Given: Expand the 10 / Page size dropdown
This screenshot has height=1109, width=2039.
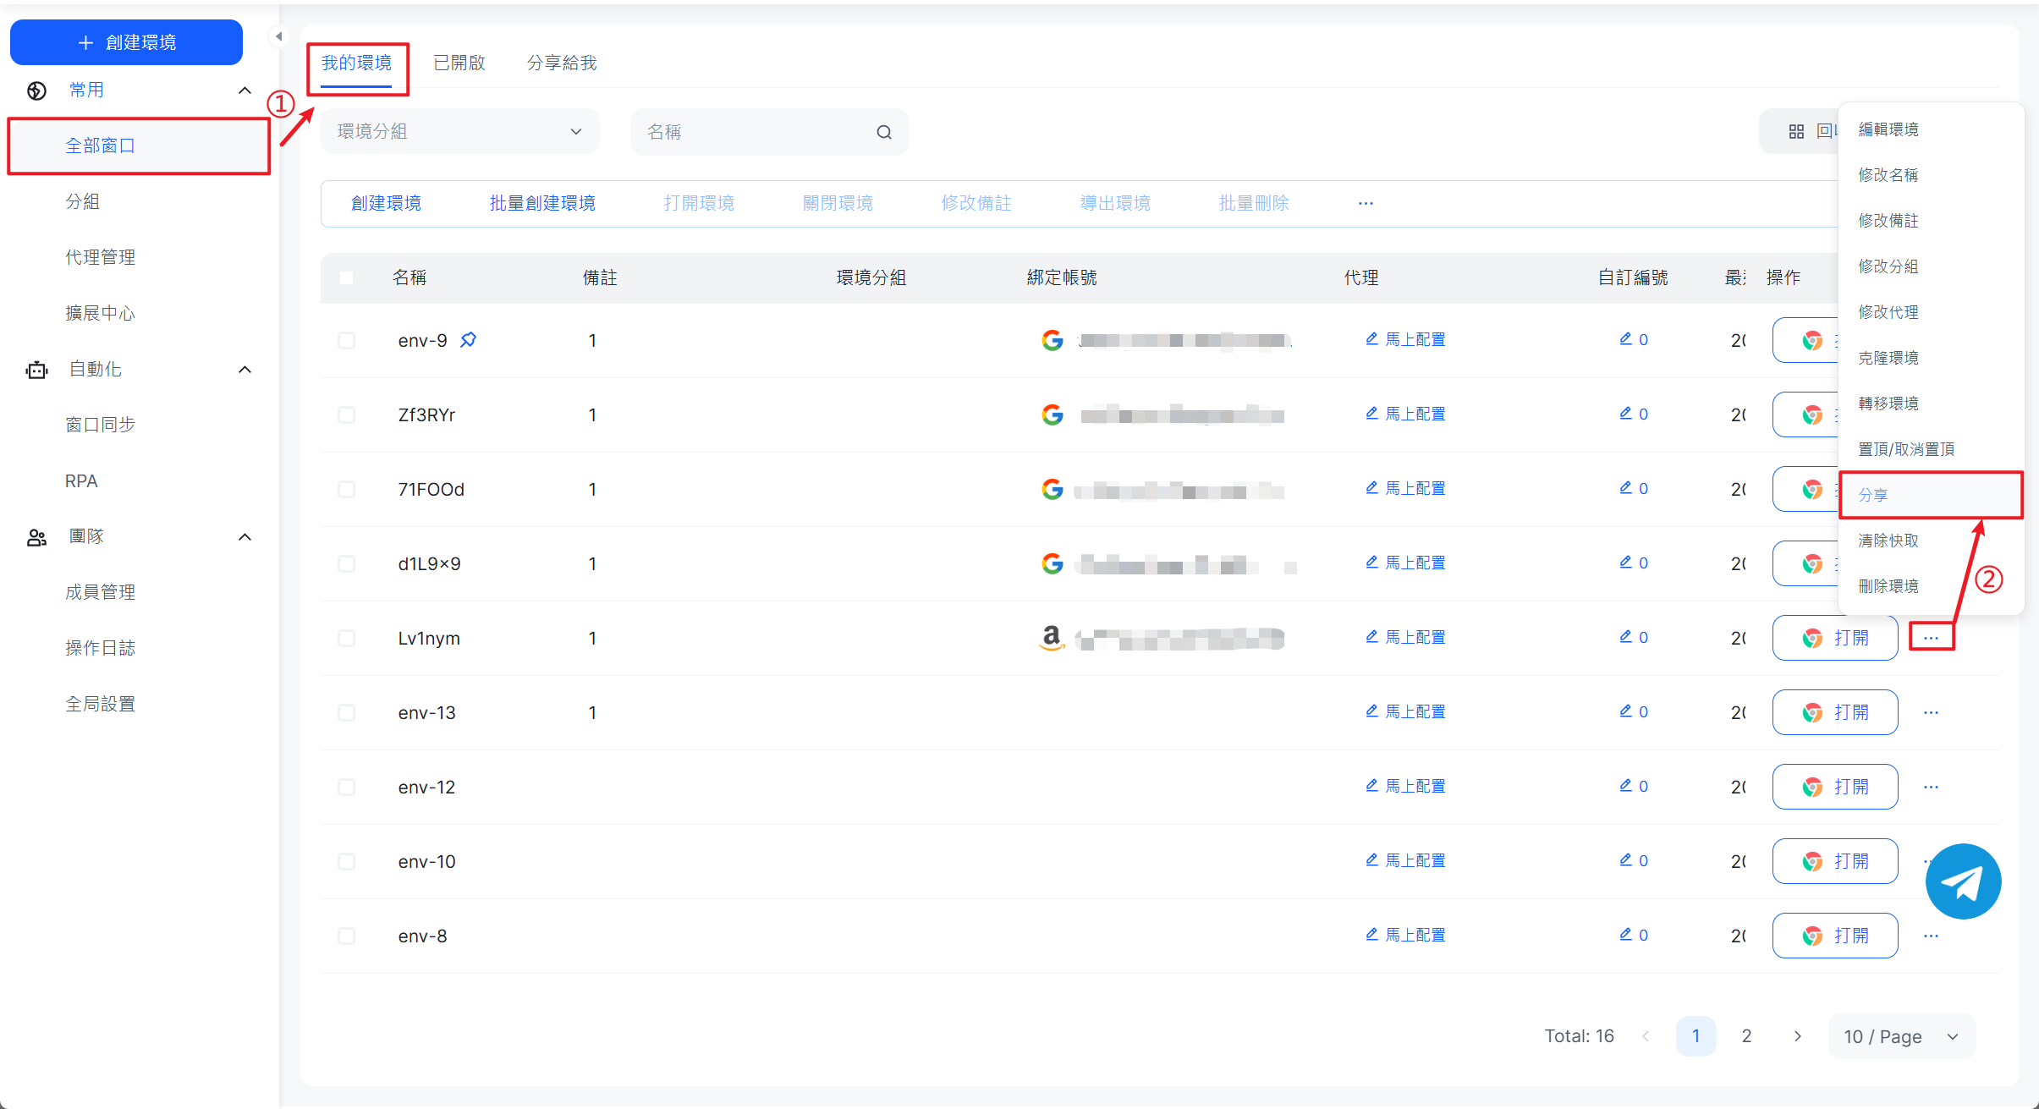Looking at the screenshot, I should (x=1901, y=1036).
